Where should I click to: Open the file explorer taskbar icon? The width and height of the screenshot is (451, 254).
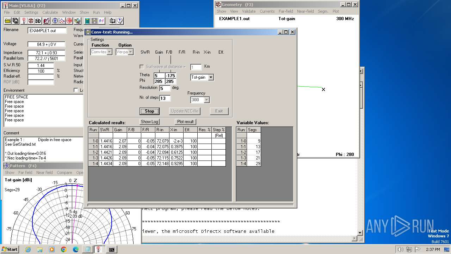(40, 249)
